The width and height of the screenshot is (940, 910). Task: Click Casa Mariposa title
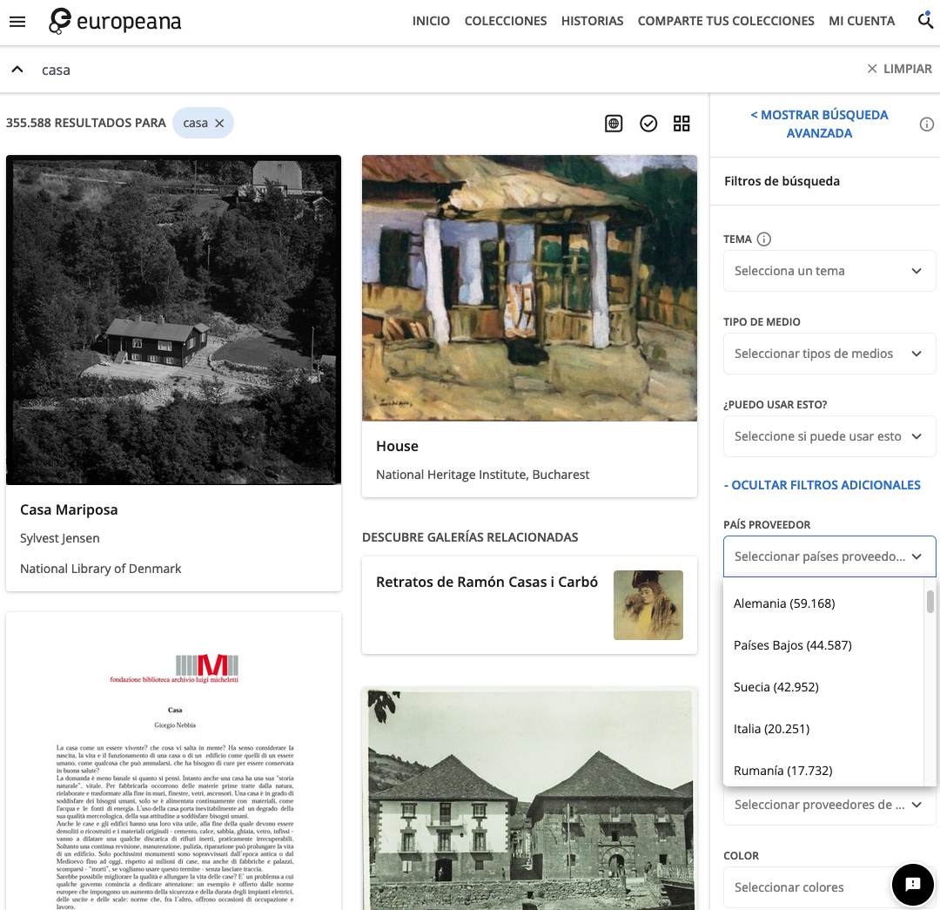[69, 510]
